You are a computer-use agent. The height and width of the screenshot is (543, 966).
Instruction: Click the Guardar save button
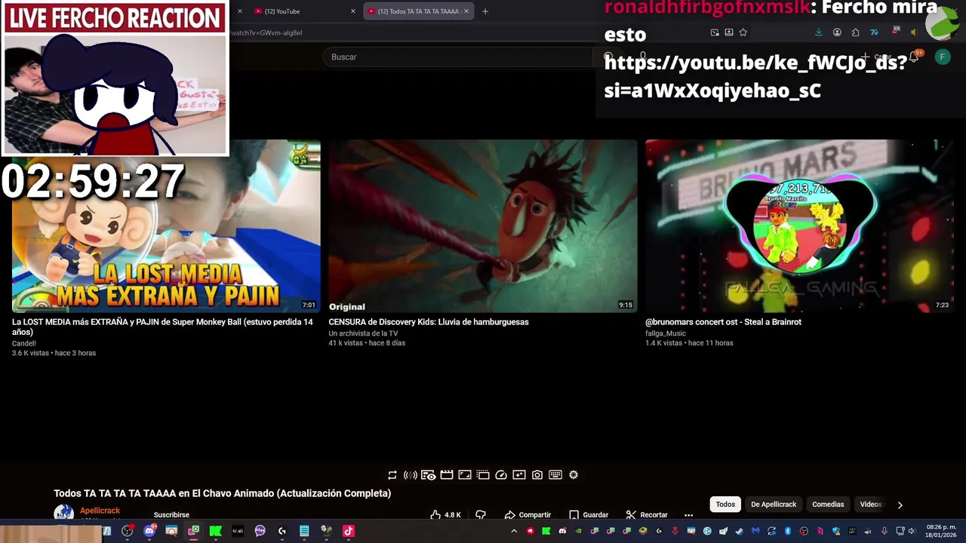[589, 514]
